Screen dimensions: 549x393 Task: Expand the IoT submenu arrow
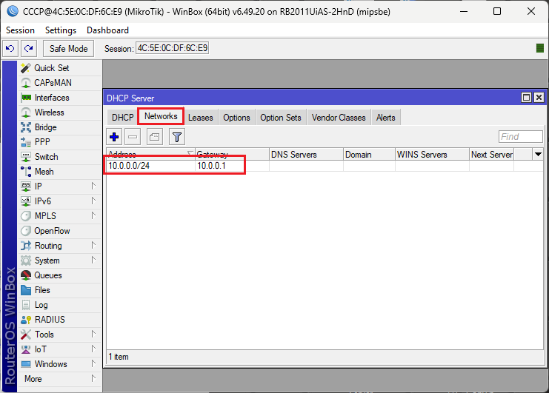[x=93, y=349]
